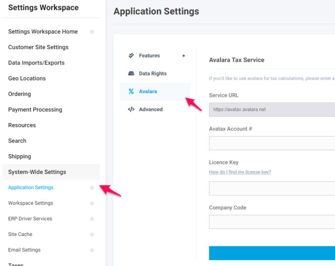Expand Features with the plus sign
The width and height of the screenshot is (335, 266).
pyautogui.click(x=184, y=56)
